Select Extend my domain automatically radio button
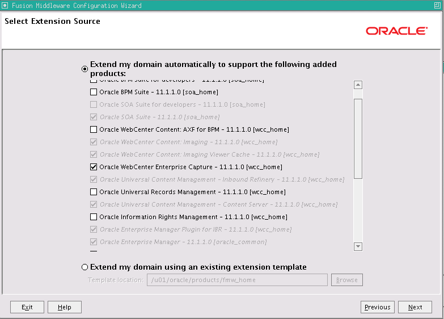 click(x=84, y=69)
